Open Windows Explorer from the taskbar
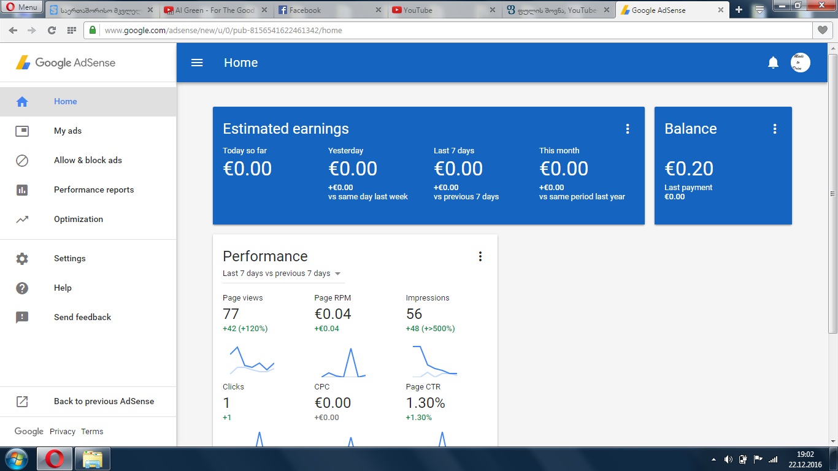Screen dimensions: 838x471 [93, 459]
